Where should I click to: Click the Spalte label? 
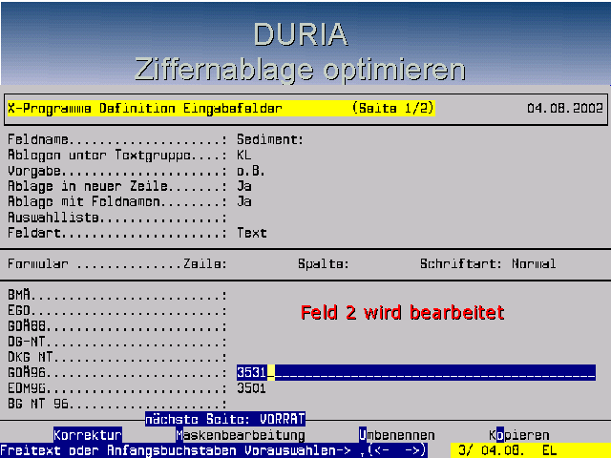pyautogui.click(x=324, y=263)
